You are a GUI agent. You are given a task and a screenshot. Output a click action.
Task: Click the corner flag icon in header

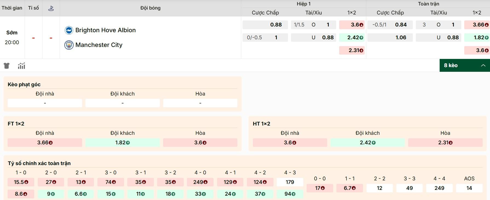(51, 8)
